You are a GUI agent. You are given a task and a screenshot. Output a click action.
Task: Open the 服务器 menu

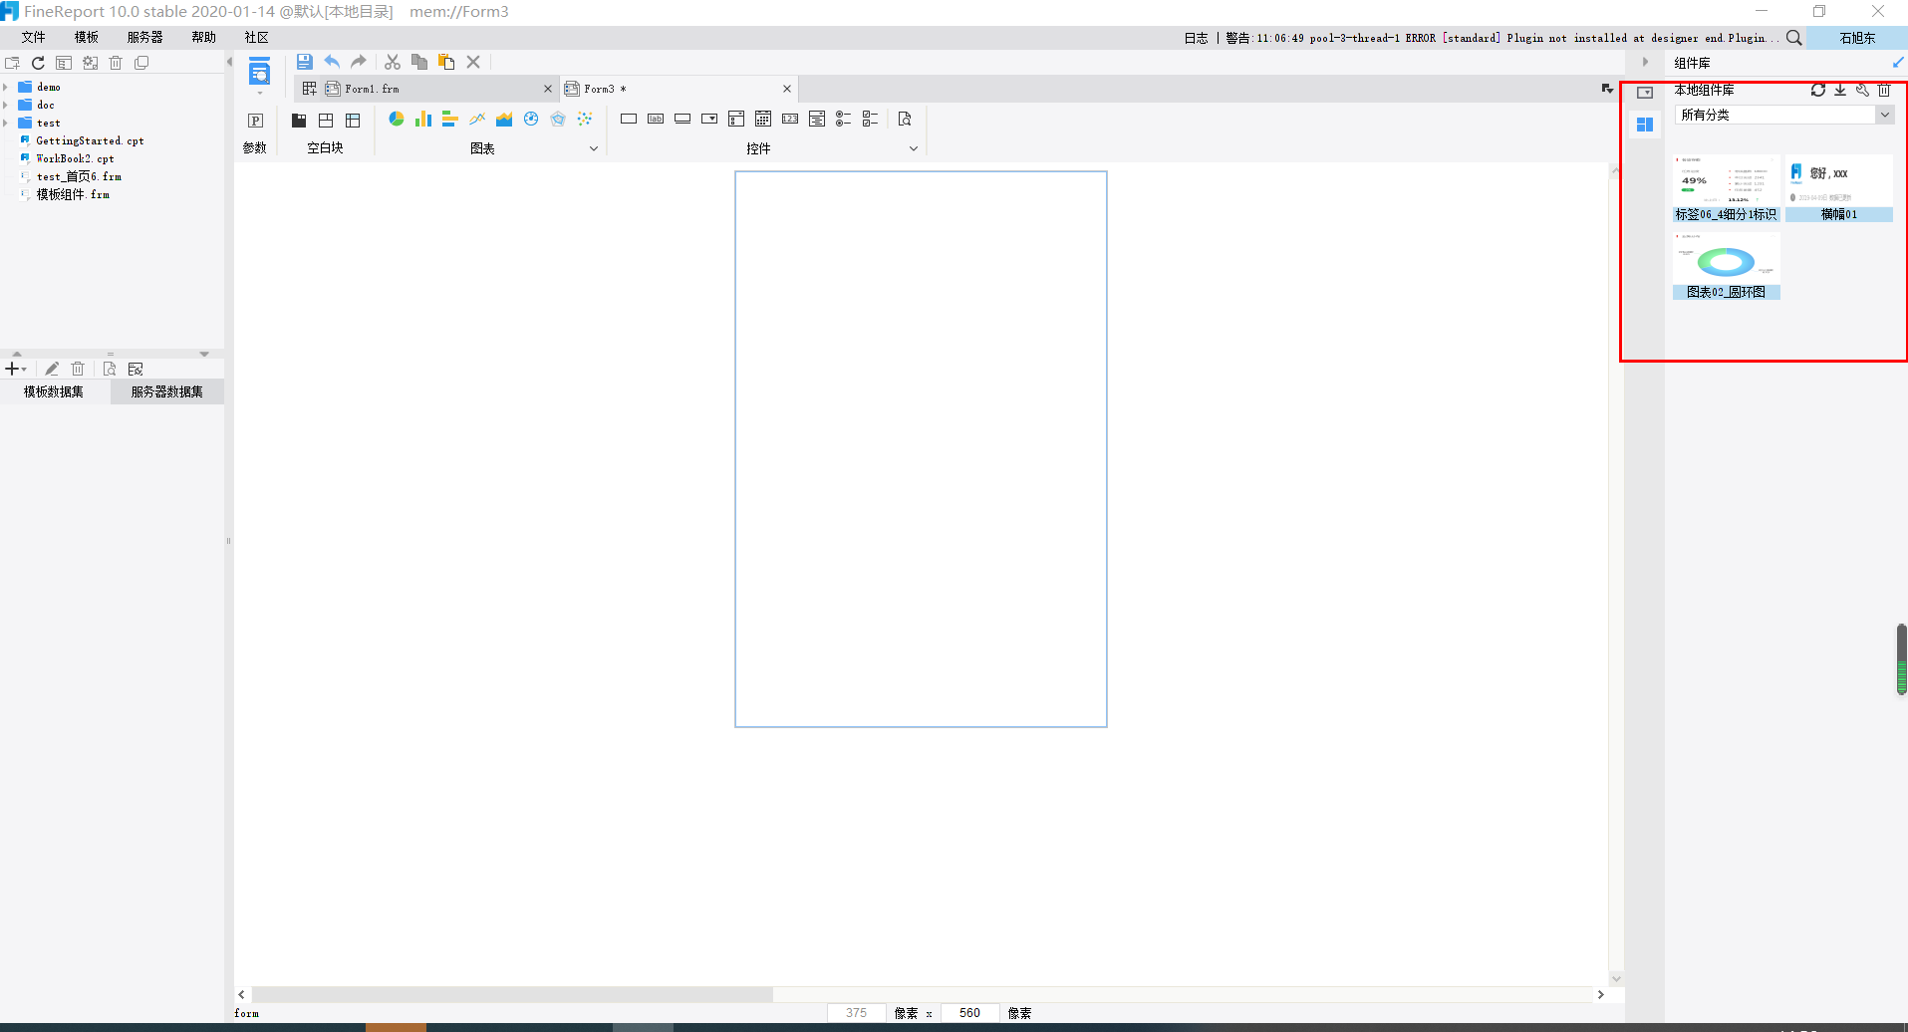(144, 38)
